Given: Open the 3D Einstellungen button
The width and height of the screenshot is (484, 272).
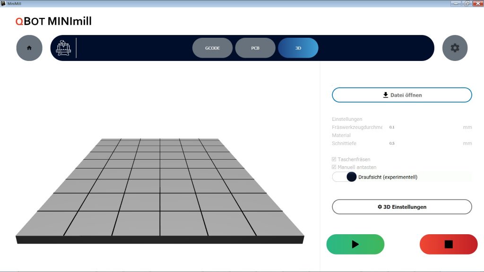Looking at the screenshot, I should point(402,207).
